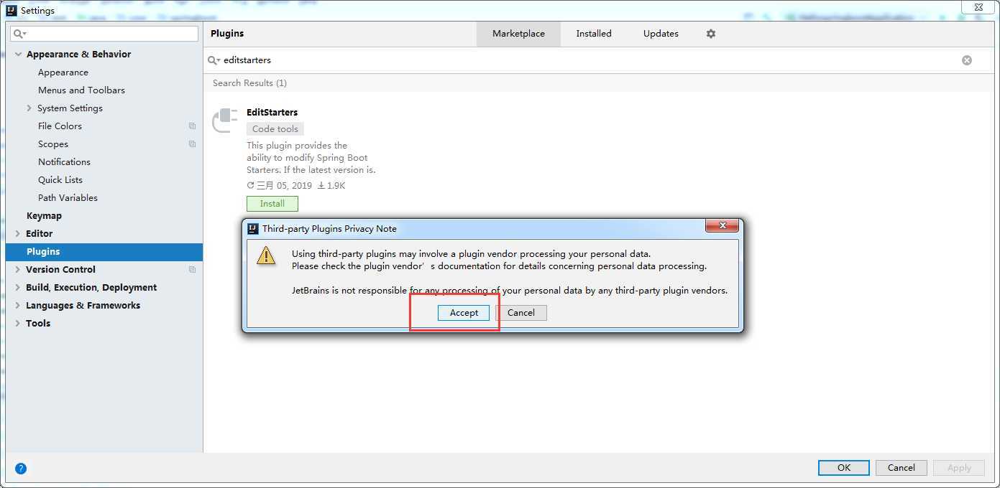The width and height of the screenshot is (1000, 488).
Task: Click settings search magnifier icon
Action: coord(20,34)
